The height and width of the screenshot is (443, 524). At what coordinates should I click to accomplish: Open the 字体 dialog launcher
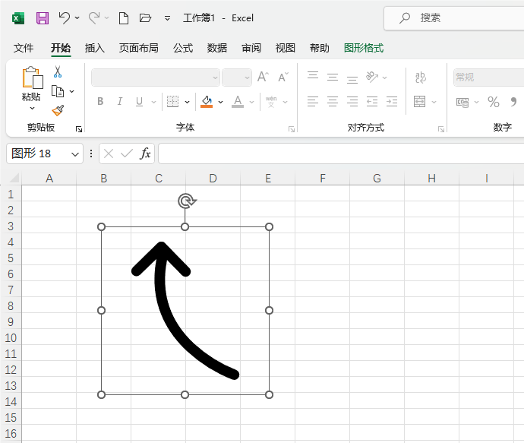click(292, 129)
